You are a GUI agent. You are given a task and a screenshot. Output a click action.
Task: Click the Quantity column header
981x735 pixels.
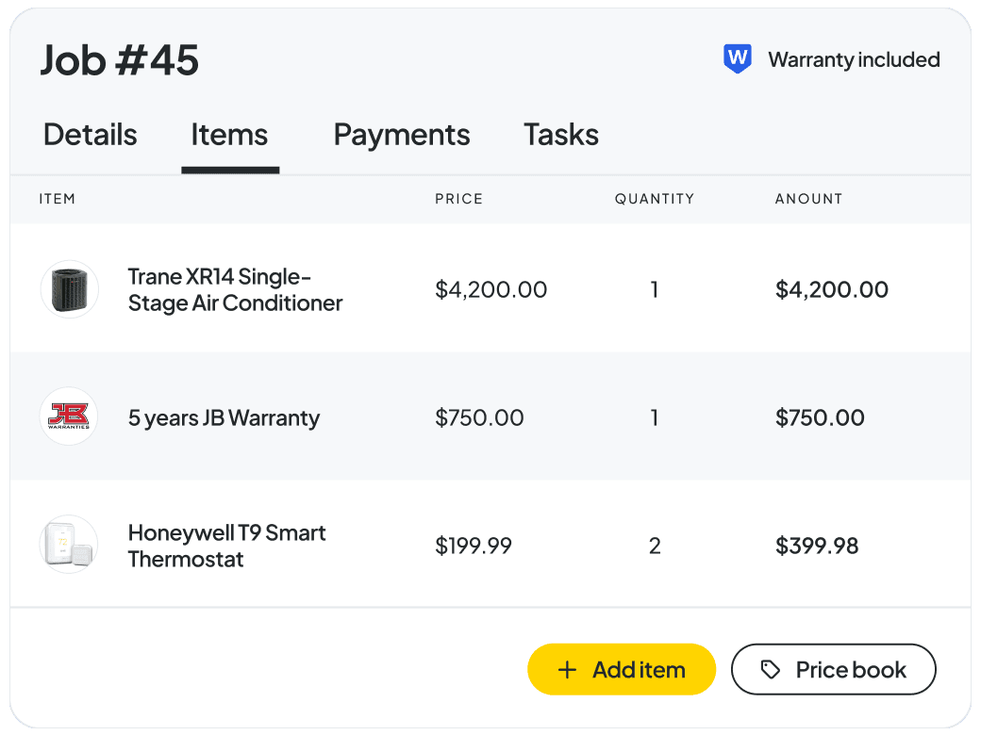point(655,199)
